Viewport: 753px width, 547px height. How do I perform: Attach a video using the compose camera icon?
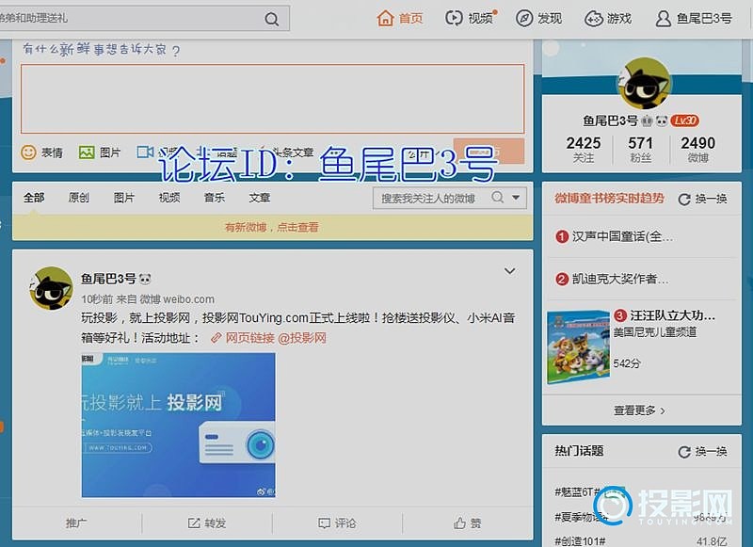click(x=145, y=153)
